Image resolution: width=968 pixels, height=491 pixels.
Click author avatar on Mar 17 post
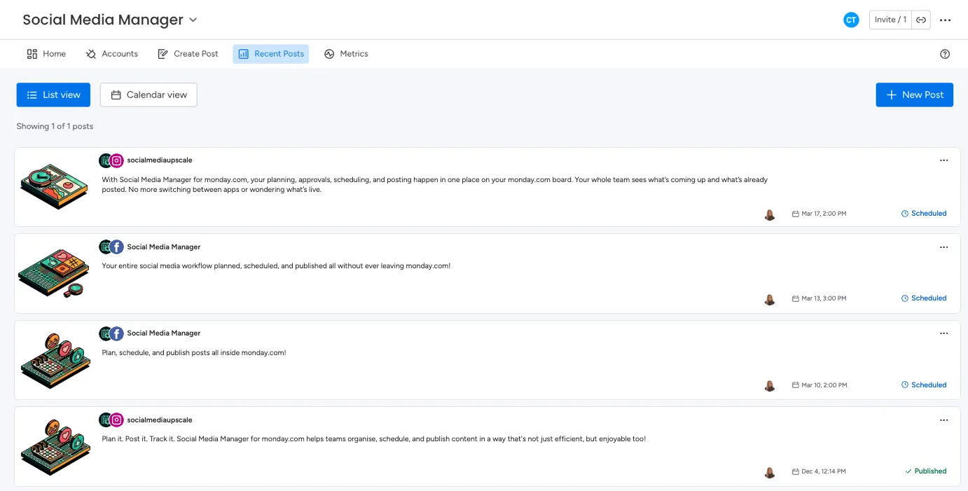pos(770,214)
